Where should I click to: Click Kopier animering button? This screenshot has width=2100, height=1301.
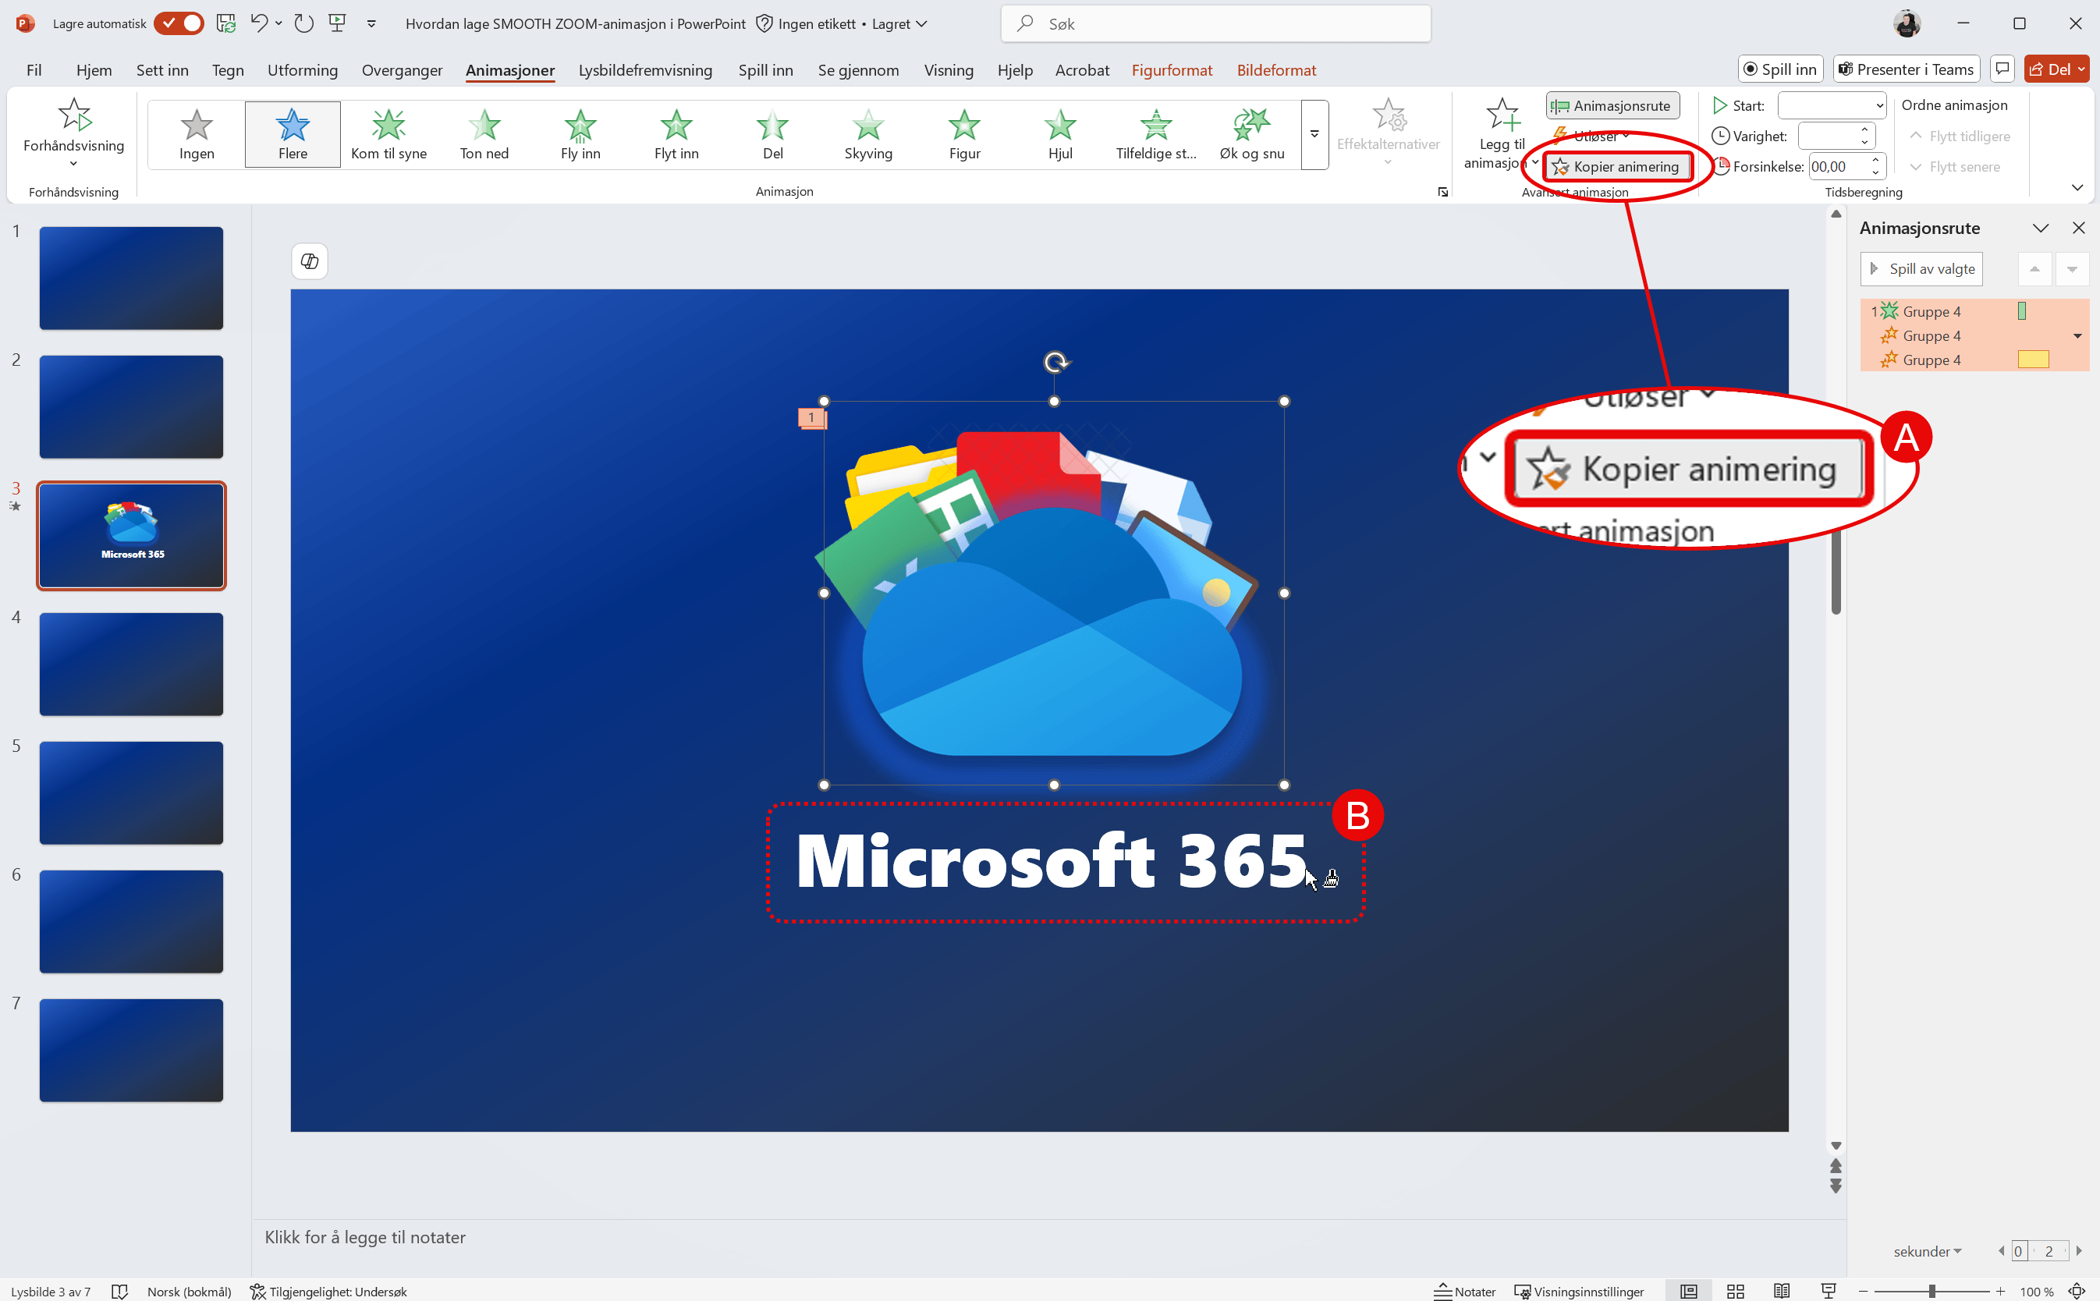click(1616, 167)
